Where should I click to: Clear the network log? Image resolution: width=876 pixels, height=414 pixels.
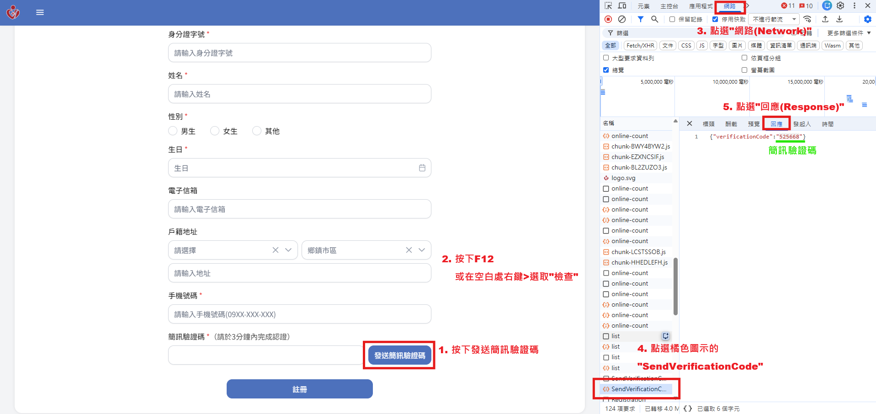pyautogui.click(x=622, y=19)
